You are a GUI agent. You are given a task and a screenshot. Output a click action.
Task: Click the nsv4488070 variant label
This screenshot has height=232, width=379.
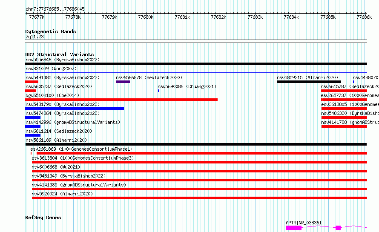365,77
